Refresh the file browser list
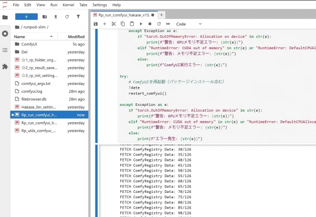The image size is (316, 217). (x=67, y=17)
